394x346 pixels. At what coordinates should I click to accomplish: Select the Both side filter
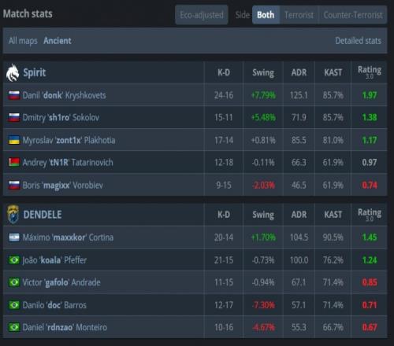coord(266,15)
